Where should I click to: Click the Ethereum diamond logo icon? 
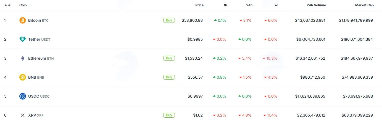[23, 58]
